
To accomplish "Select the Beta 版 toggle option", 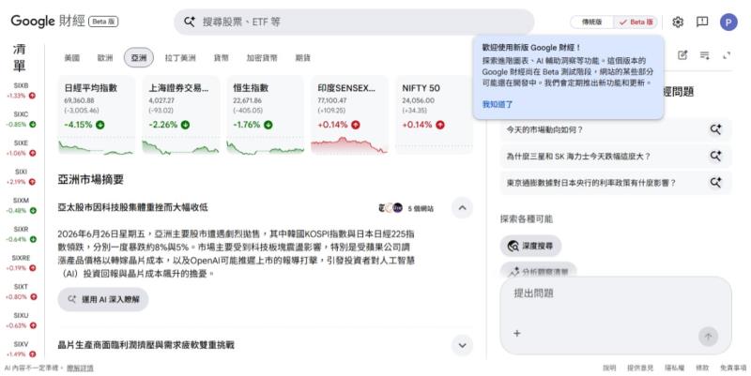I will point(636,22).
